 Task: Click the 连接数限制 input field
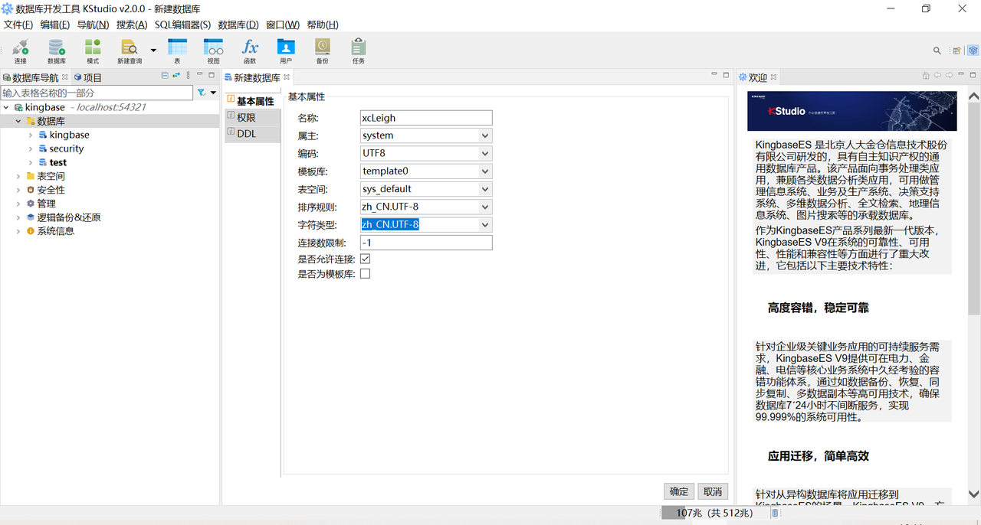426,243
